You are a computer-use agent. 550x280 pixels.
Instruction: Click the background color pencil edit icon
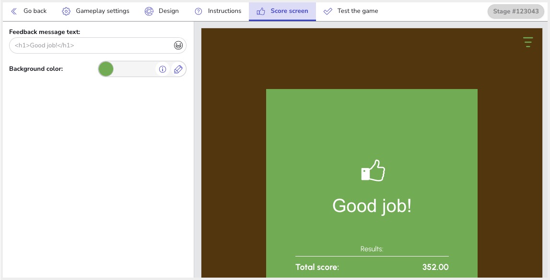(x=178, y=69)
